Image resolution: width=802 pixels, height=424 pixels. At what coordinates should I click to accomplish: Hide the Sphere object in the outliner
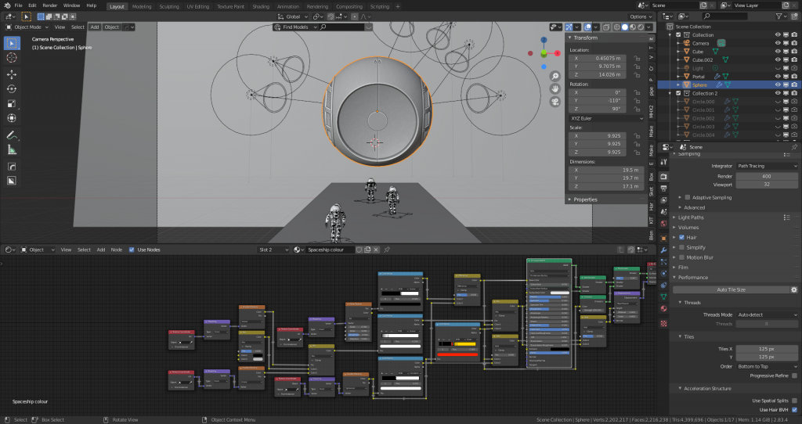[x=778, y=84]
